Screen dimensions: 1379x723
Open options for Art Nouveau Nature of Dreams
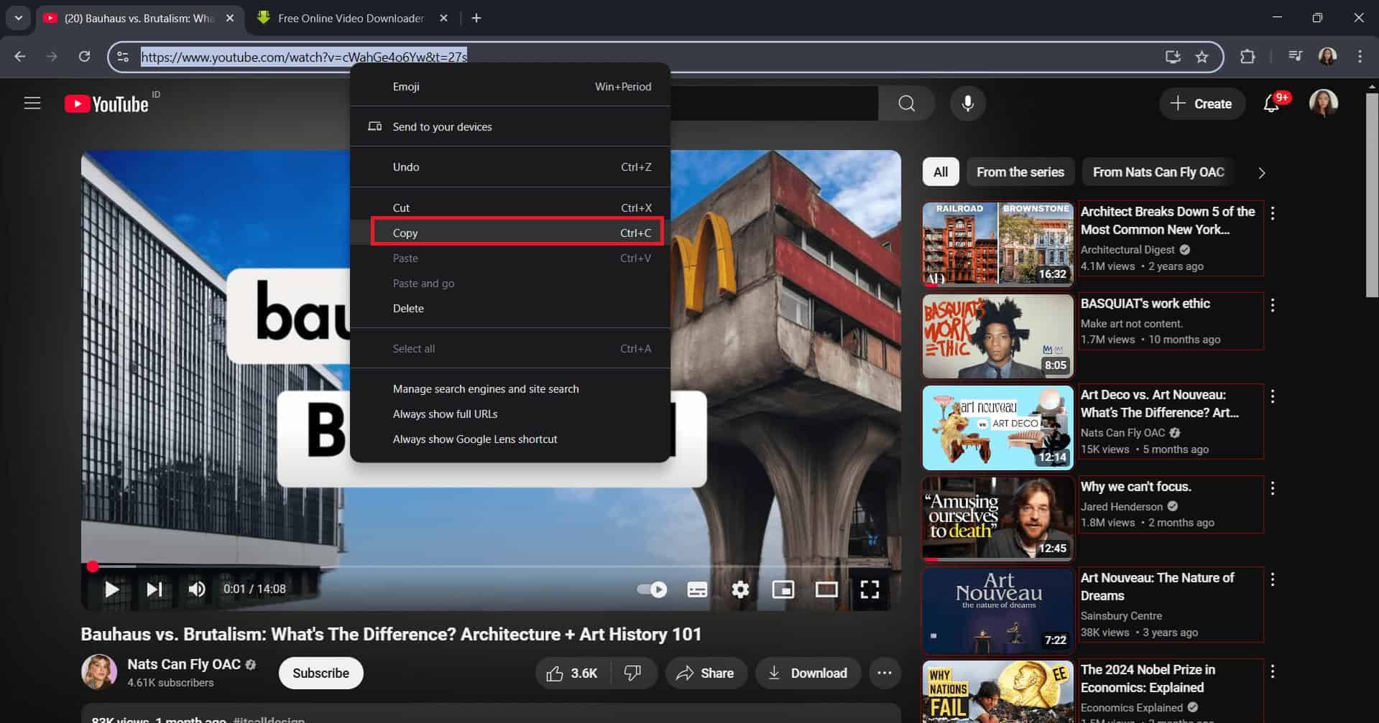[1273, 579]
